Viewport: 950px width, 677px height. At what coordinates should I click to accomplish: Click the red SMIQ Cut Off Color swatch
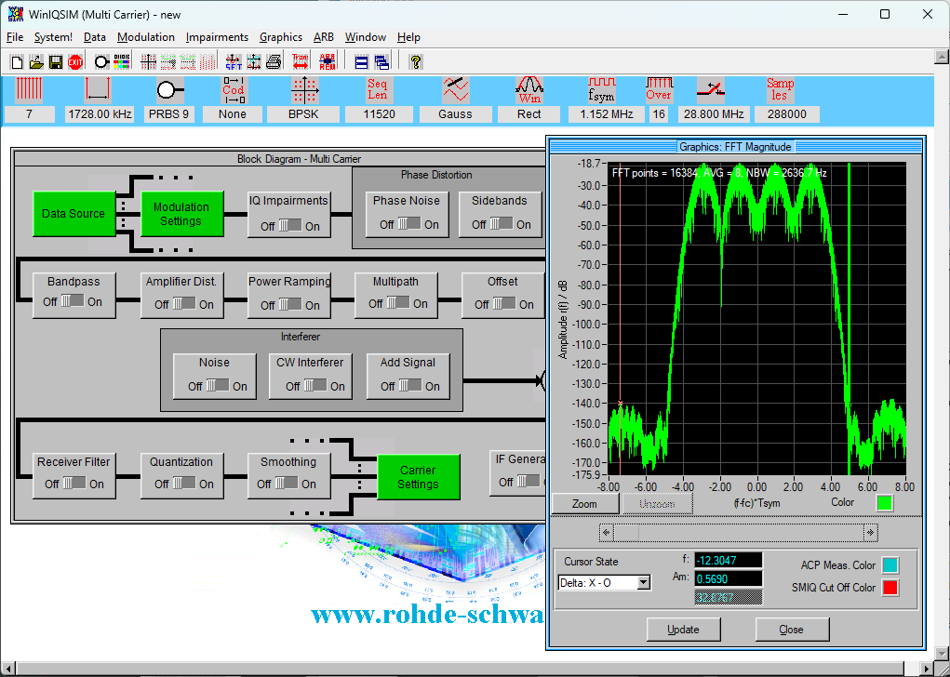point(890,588)
